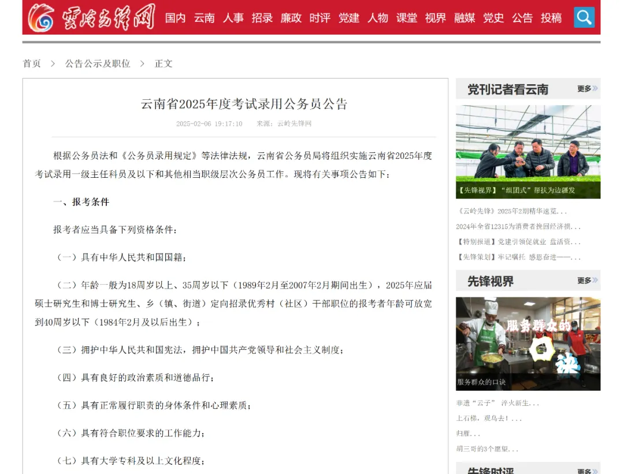Click the blue search magnifier icon
Image resolution: width=624 pixels, height=474 pixels.
coord(584,17)
